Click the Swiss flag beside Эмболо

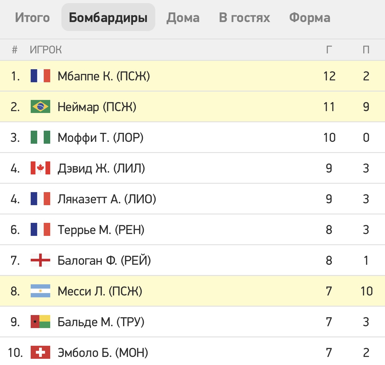point(40,352)
